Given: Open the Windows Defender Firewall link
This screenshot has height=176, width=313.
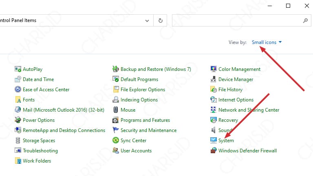Looking at the screenshot, I should click(x=247, y=151).
